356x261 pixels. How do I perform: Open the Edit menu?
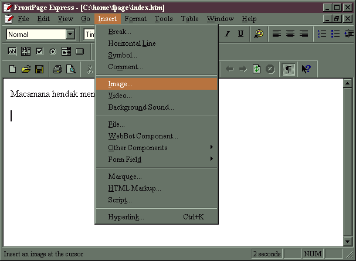click(43, 19)
